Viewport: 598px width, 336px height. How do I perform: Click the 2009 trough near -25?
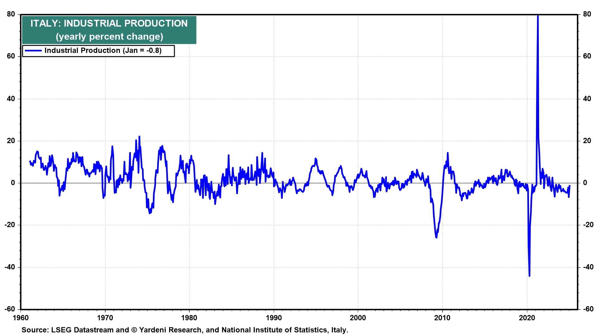click(436, 237)
